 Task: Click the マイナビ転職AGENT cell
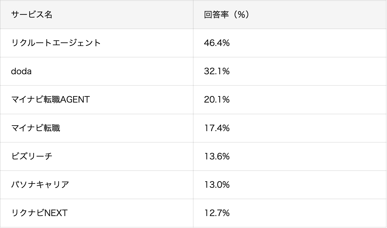point(50,99)
